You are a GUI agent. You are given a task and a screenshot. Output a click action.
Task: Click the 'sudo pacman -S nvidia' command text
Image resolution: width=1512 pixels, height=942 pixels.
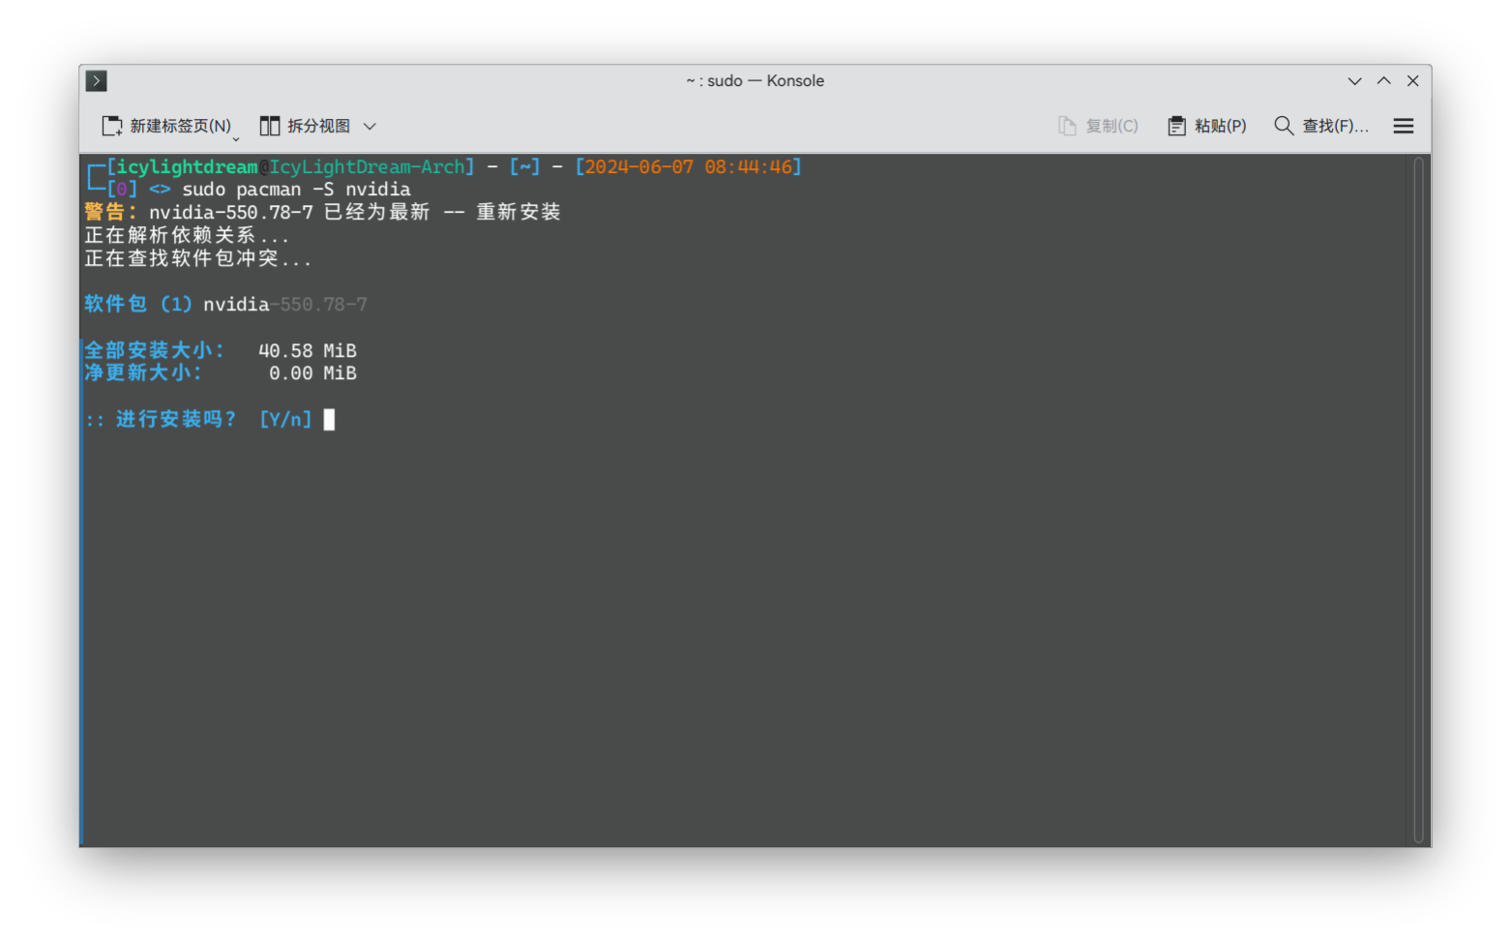296,190
